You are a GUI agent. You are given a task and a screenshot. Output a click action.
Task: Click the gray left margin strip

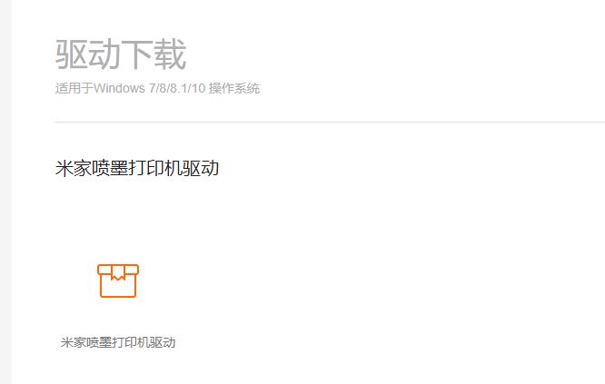click(5, 192)
